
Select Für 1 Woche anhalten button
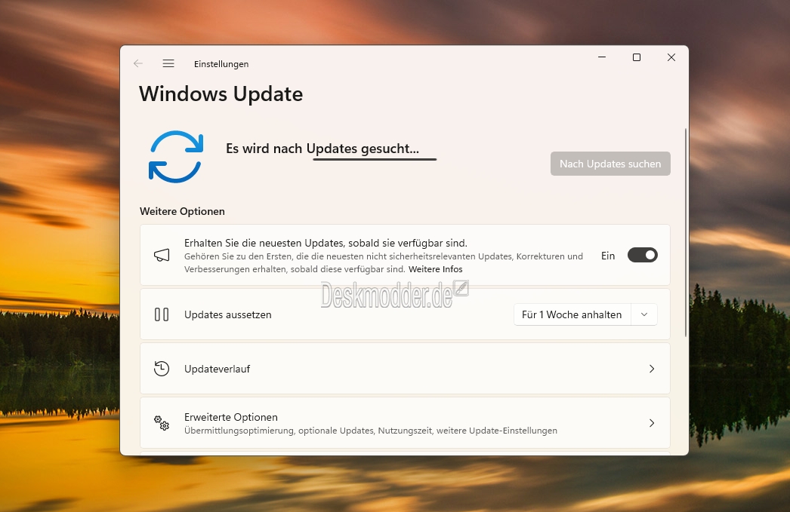click(x=572, y=314)
